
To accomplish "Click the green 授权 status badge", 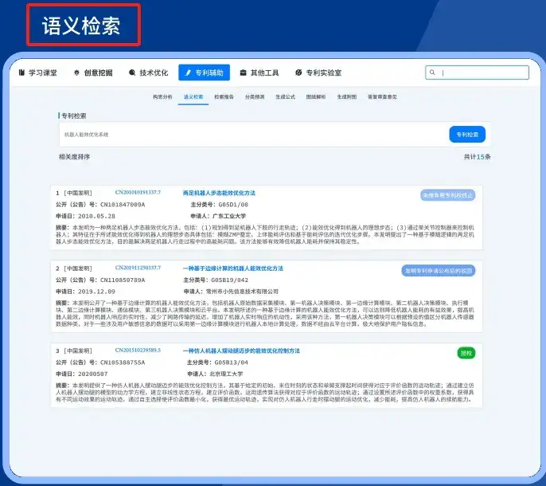I will pyautogui.click(x=466, y=353).
